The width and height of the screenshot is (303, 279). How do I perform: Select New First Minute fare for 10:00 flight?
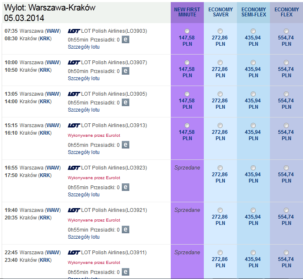click(x=187, y=63)
